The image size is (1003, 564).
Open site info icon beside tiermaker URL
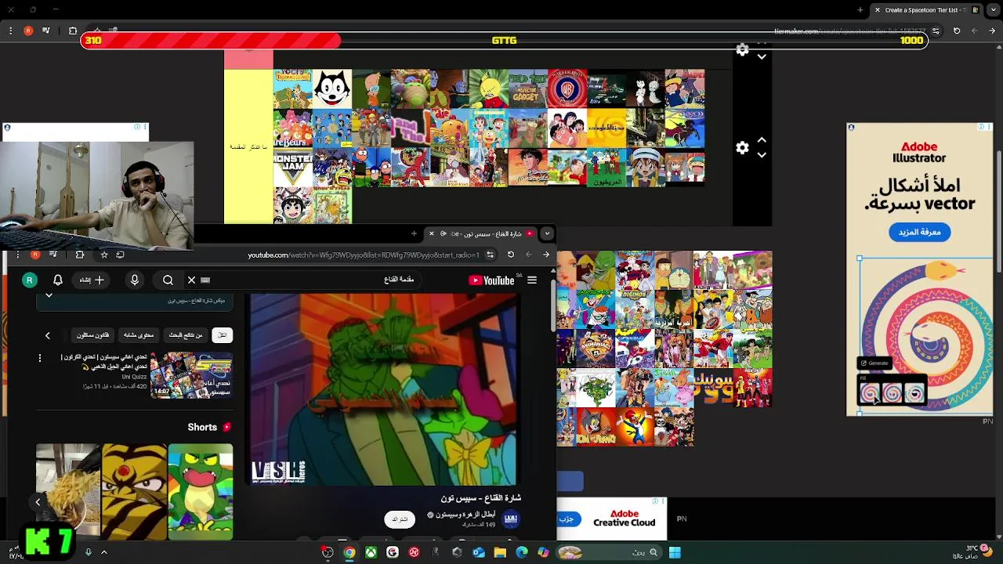pyautogui.click(x=936, y=31)
